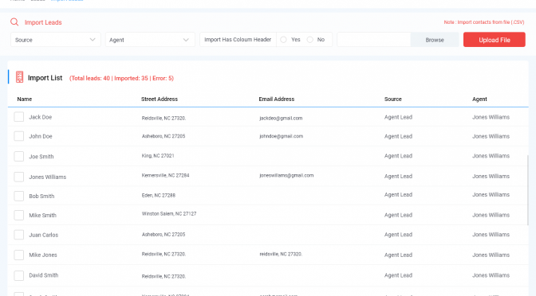Click the Import Leads search icon
536x296 pixels.
(x=14, y=22)
